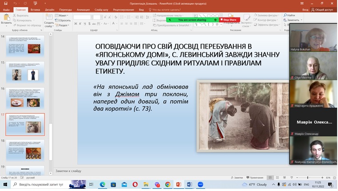The height and width of the screenshot is (191, 338).
Task: Click the Paste (Вставить) clipboard icon
Action: click(7, 18)
